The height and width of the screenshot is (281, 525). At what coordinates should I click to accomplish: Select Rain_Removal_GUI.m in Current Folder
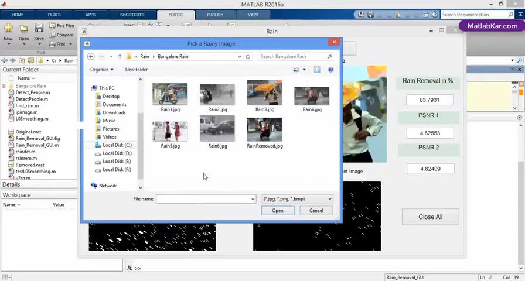37,145
